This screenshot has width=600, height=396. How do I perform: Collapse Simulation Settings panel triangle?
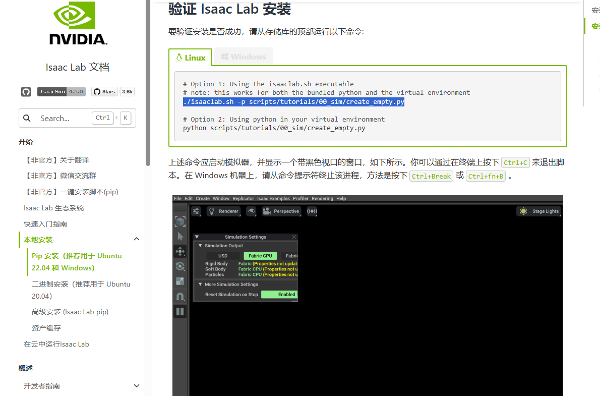[197, 237]
